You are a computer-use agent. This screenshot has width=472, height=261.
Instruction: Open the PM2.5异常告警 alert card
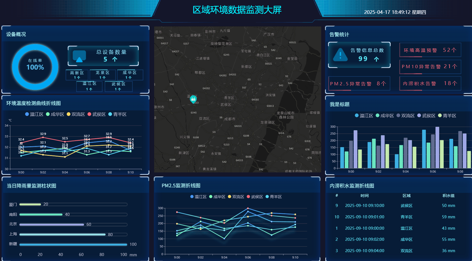[359, 83]
